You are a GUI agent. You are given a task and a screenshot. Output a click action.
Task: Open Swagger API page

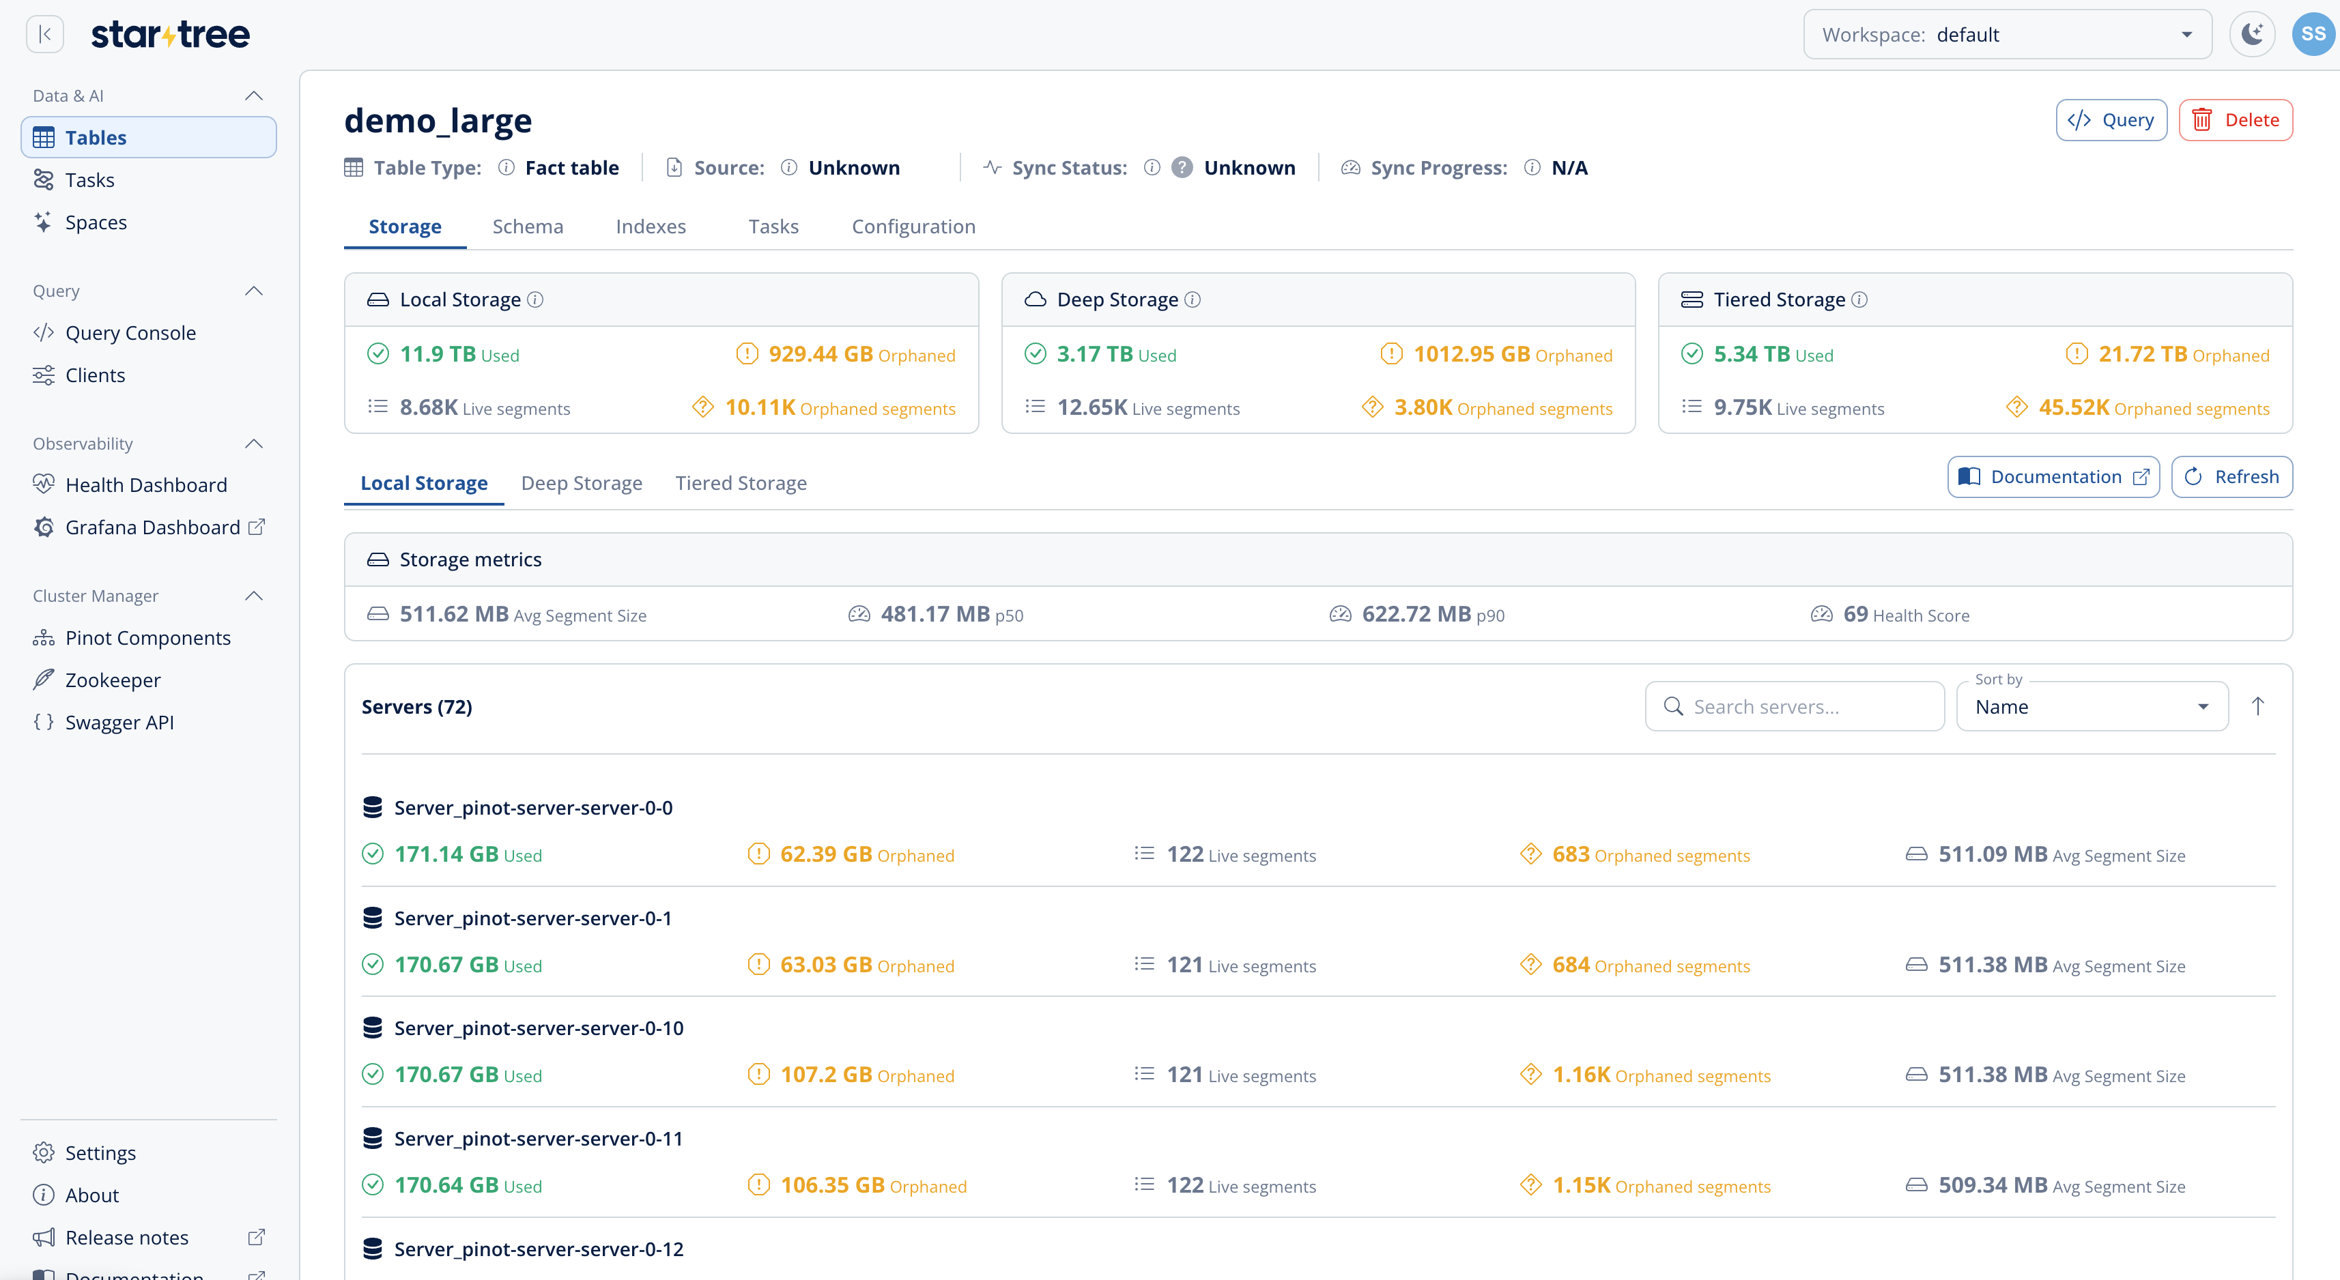pyautogui.click(x=148, y=723)
